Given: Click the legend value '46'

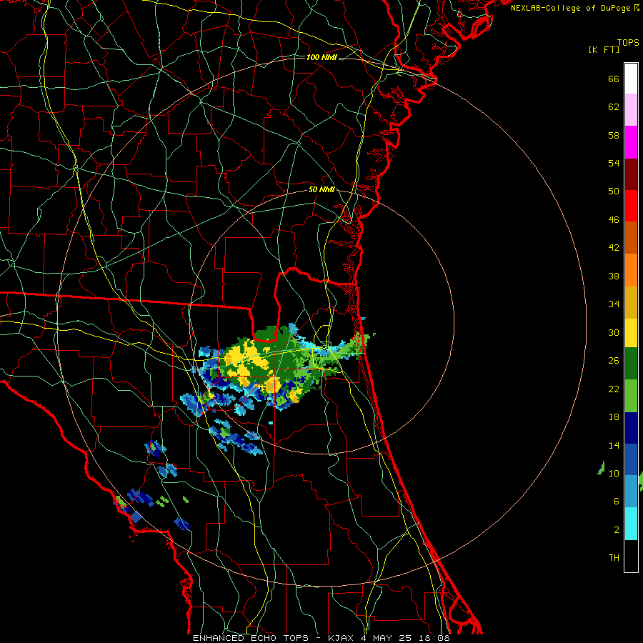Looking at the screenshot, I should (x=614, y=220).
